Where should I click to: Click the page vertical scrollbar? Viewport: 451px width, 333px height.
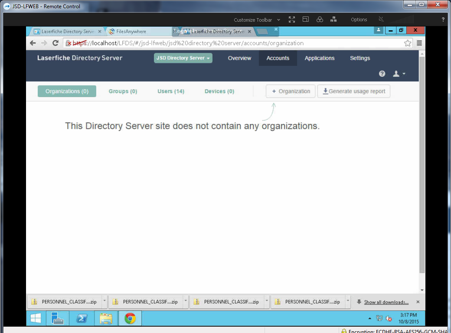[x=422, y=164]
